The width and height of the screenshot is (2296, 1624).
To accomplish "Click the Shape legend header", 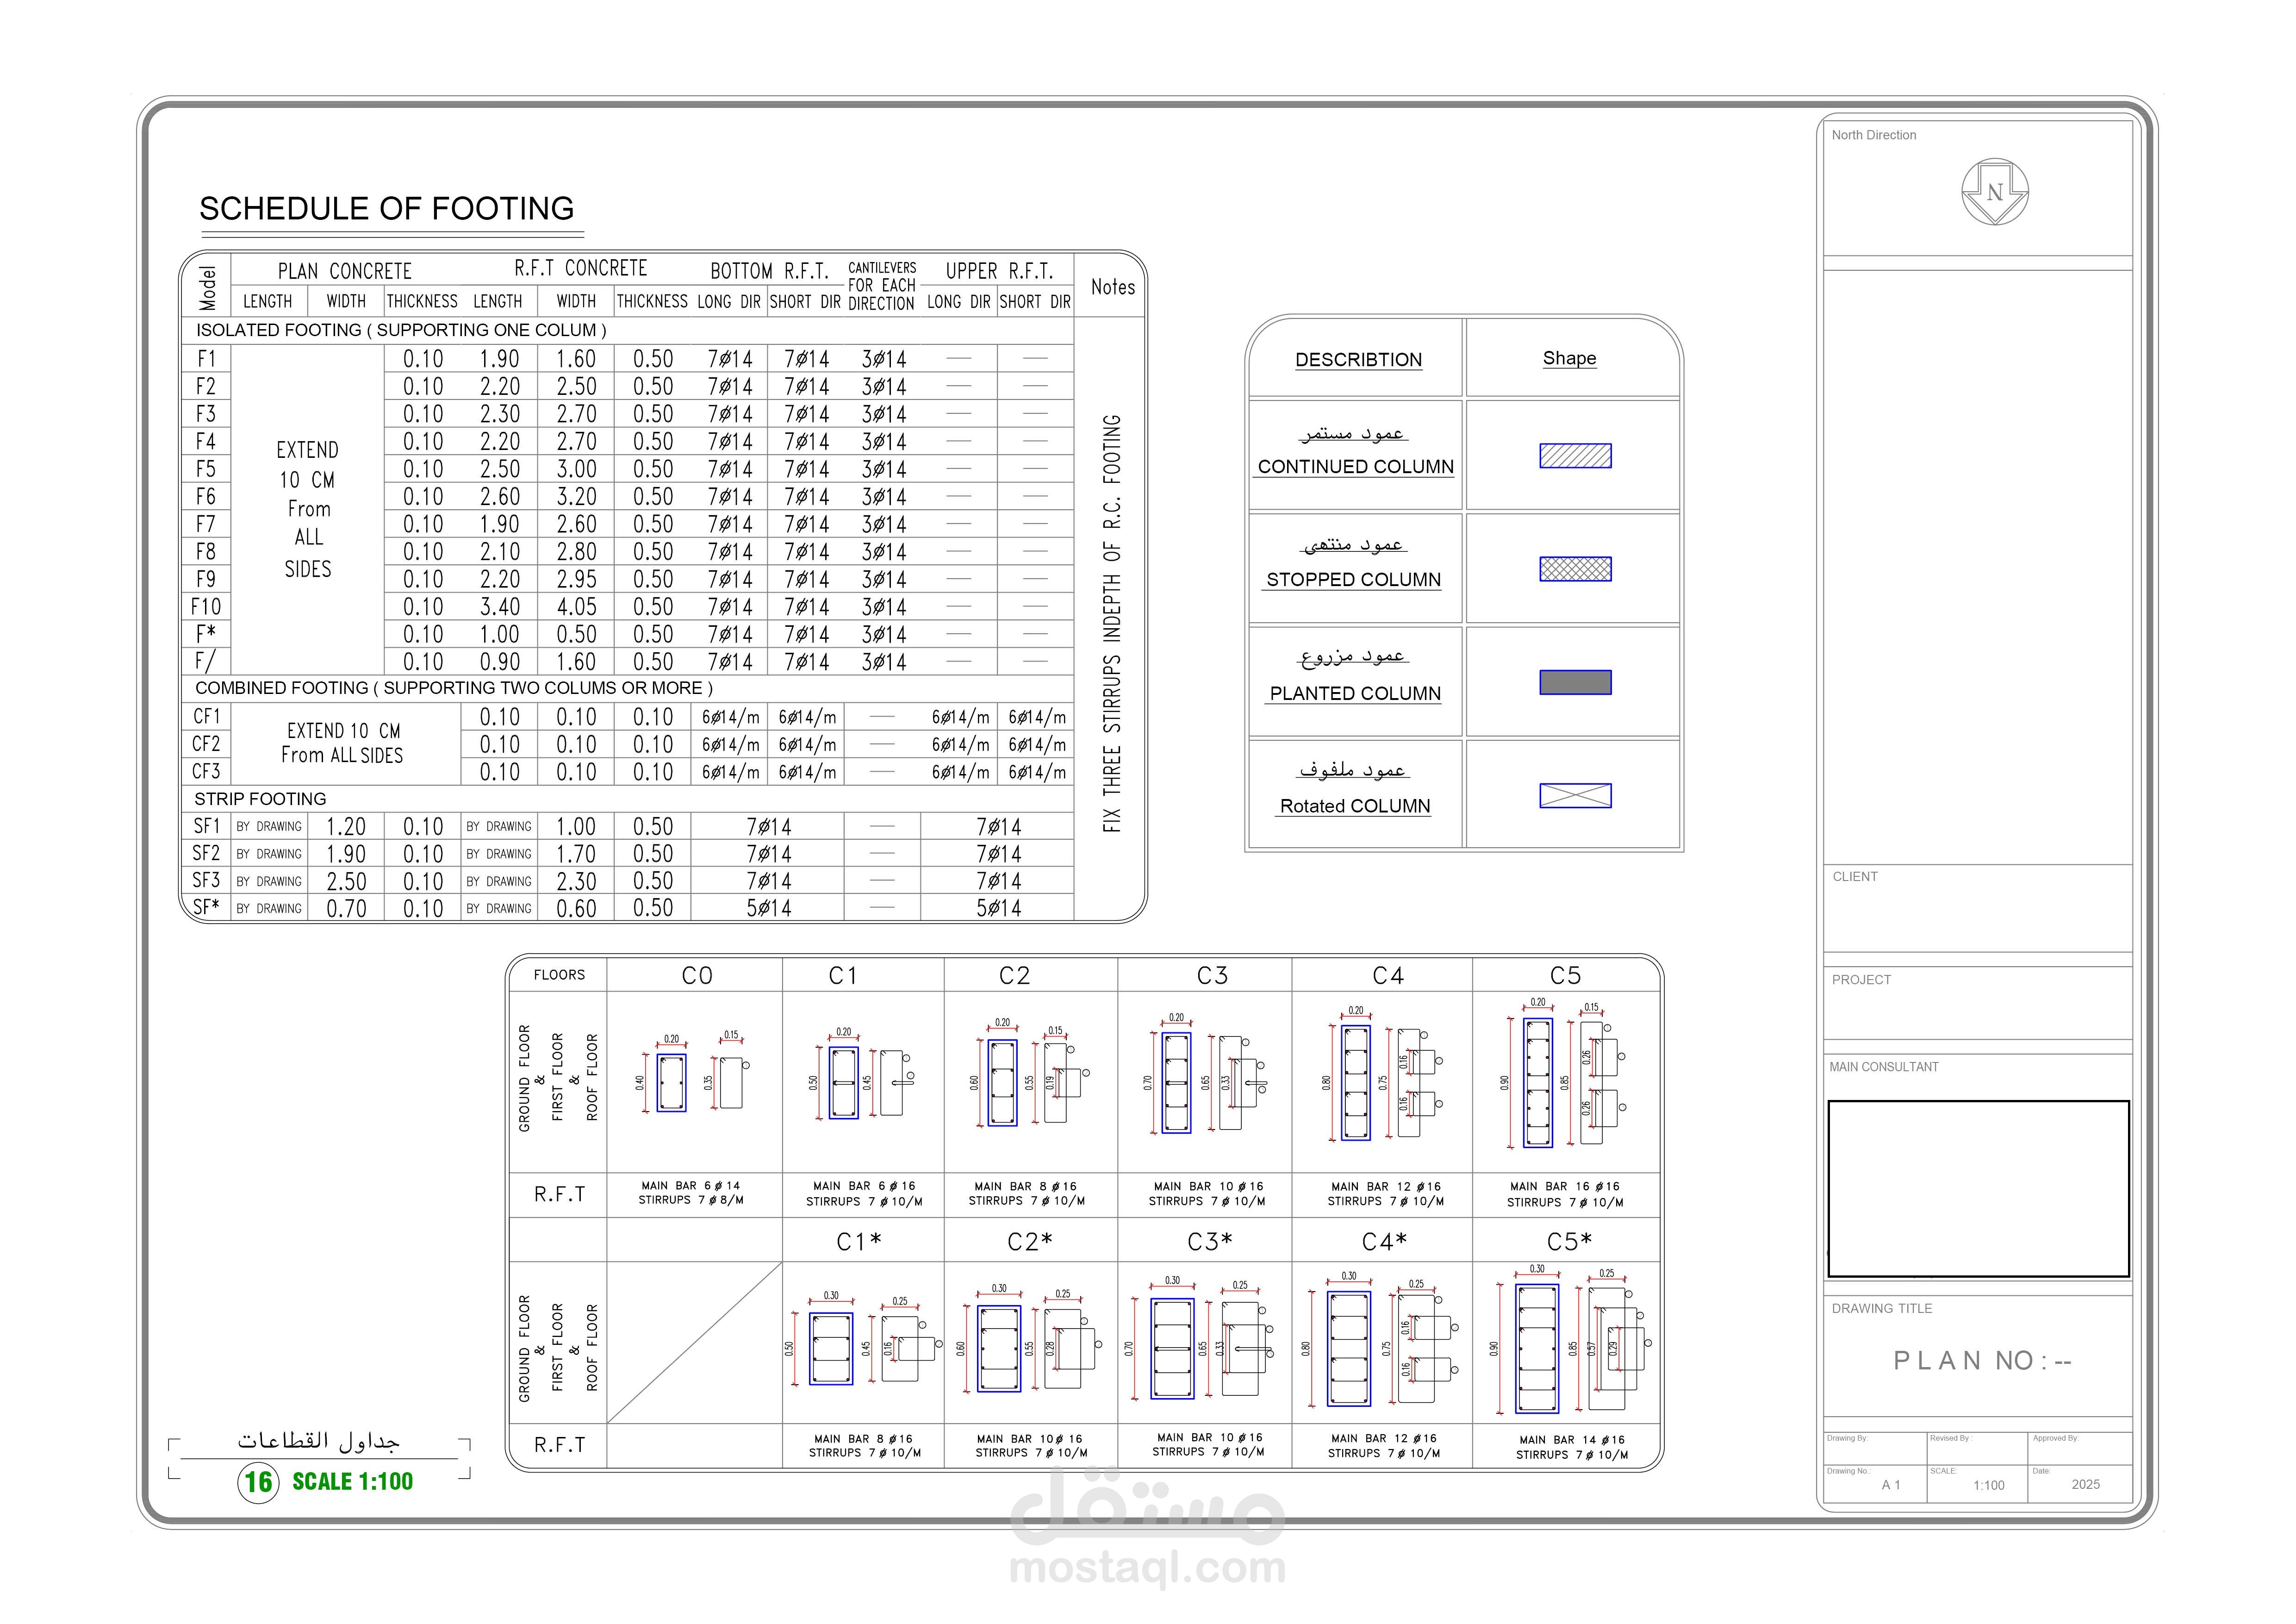I will (1569, 358).
